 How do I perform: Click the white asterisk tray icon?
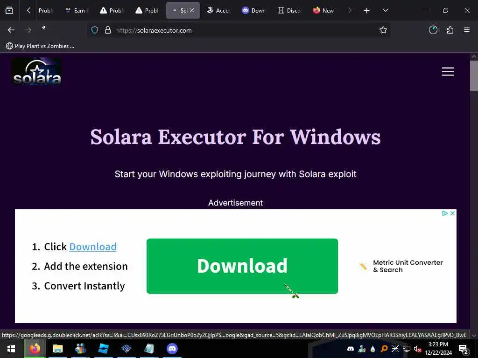pyautogui.click(x=395, y=349)
